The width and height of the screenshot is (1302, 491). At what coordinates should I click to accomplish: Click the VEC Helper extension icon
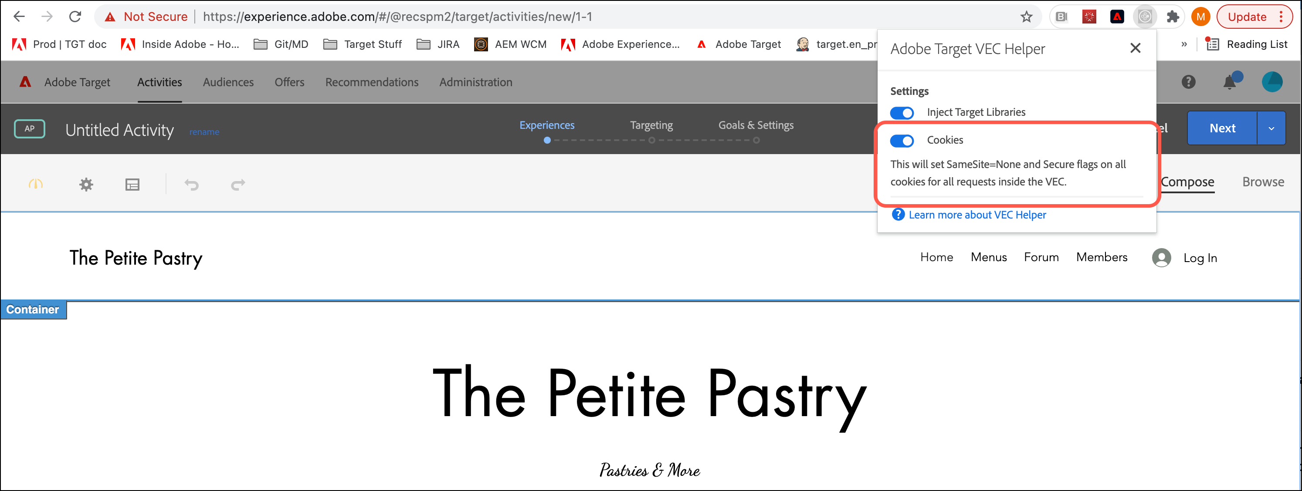(1145, 17)
